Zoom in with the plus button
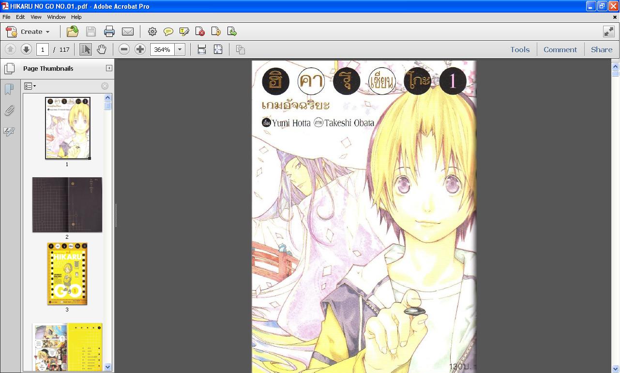 (x=140, y=49)
